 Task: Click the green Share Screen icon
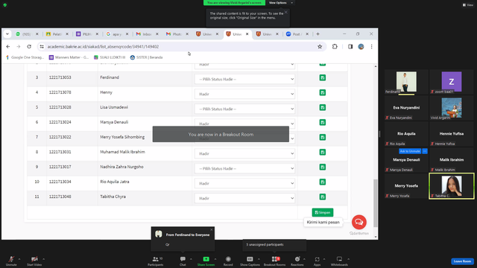pos(206,259)
